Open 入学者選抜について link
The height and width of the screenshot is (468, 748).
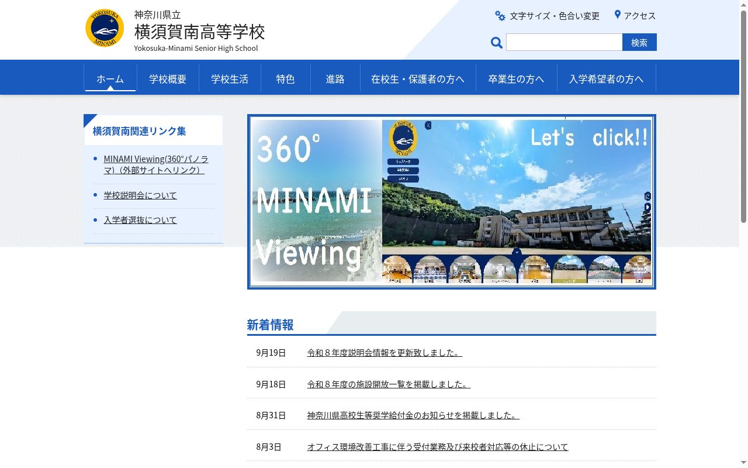point(140,220)
